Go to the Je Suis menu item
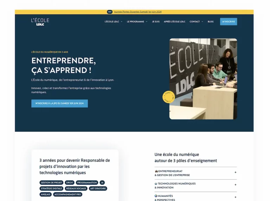The image size is (270, 201). click(x=156, y=22)
